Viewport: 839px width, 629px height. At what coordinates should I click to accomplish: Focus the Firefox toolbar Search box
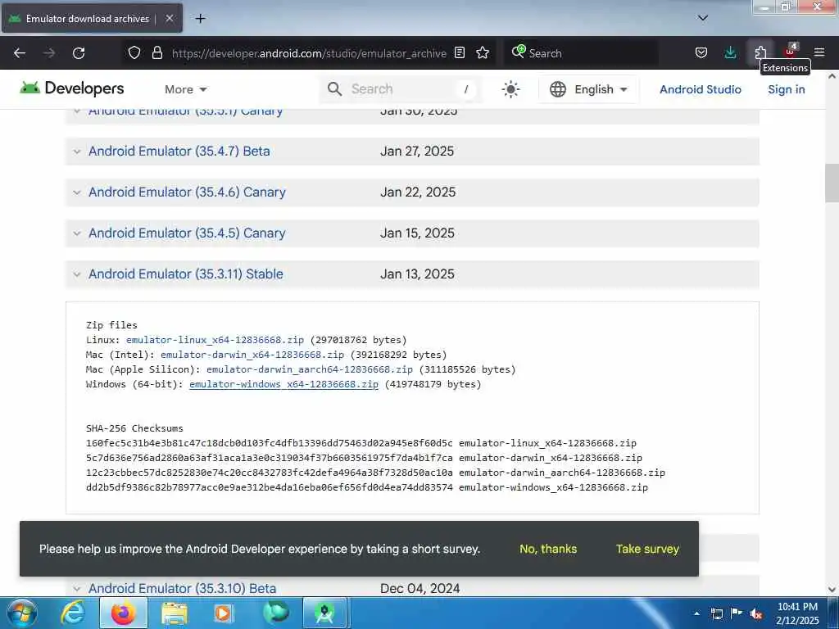pyautogui.click(x=582, y=53)
